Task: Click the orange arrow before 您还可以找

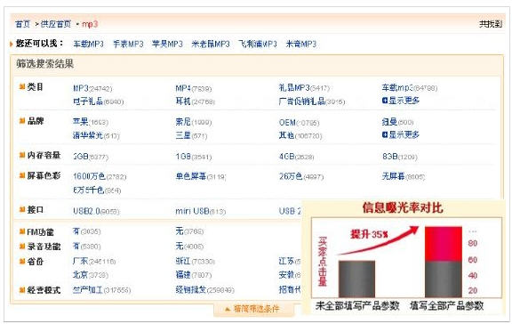Action: click(12, 44)
